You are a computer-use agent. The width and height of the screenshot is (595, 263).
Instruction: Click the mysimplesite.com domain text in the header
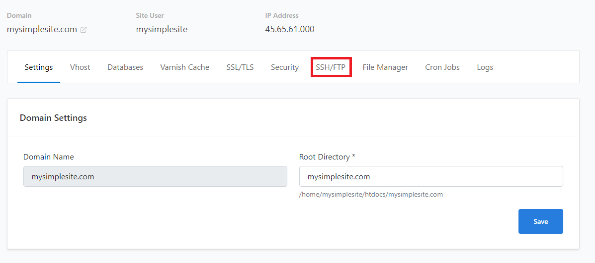coord(42,29)
